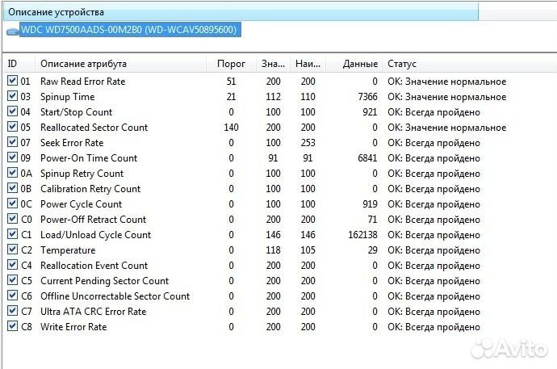Select the WDC WD7500AADS-00M2B0 device entry
557x369 pixels.
click(x=128, y=30)
